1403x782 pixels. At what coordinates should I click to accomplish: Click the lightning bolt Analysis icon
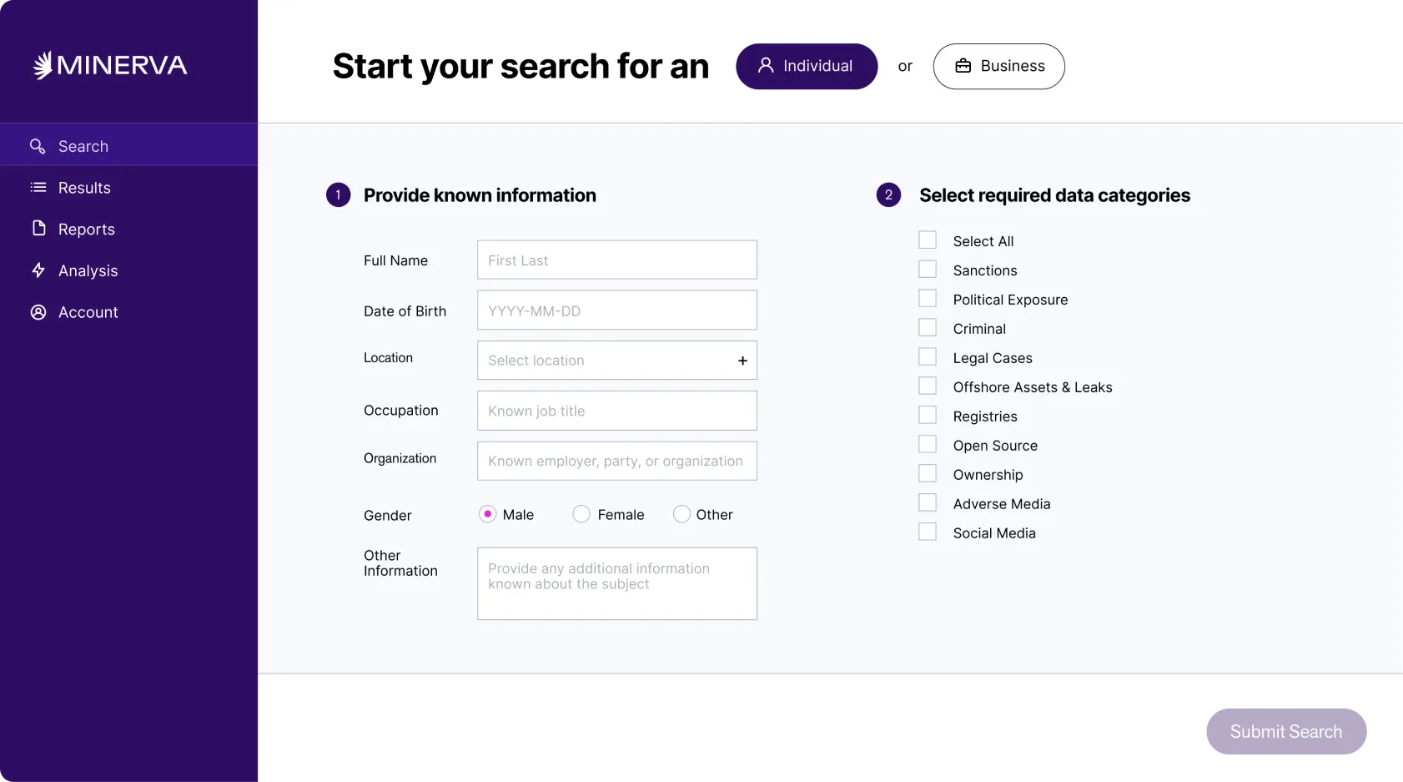point(38,270)
